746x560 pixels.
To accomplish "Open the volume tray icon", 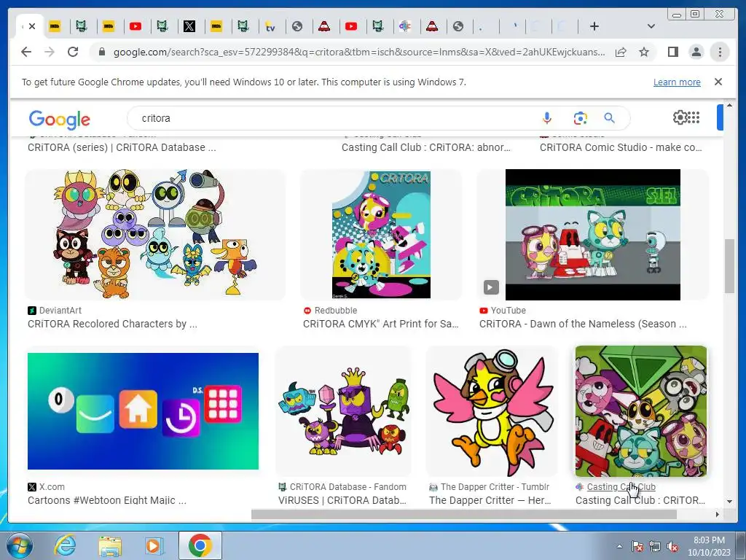I will (672, 546).
